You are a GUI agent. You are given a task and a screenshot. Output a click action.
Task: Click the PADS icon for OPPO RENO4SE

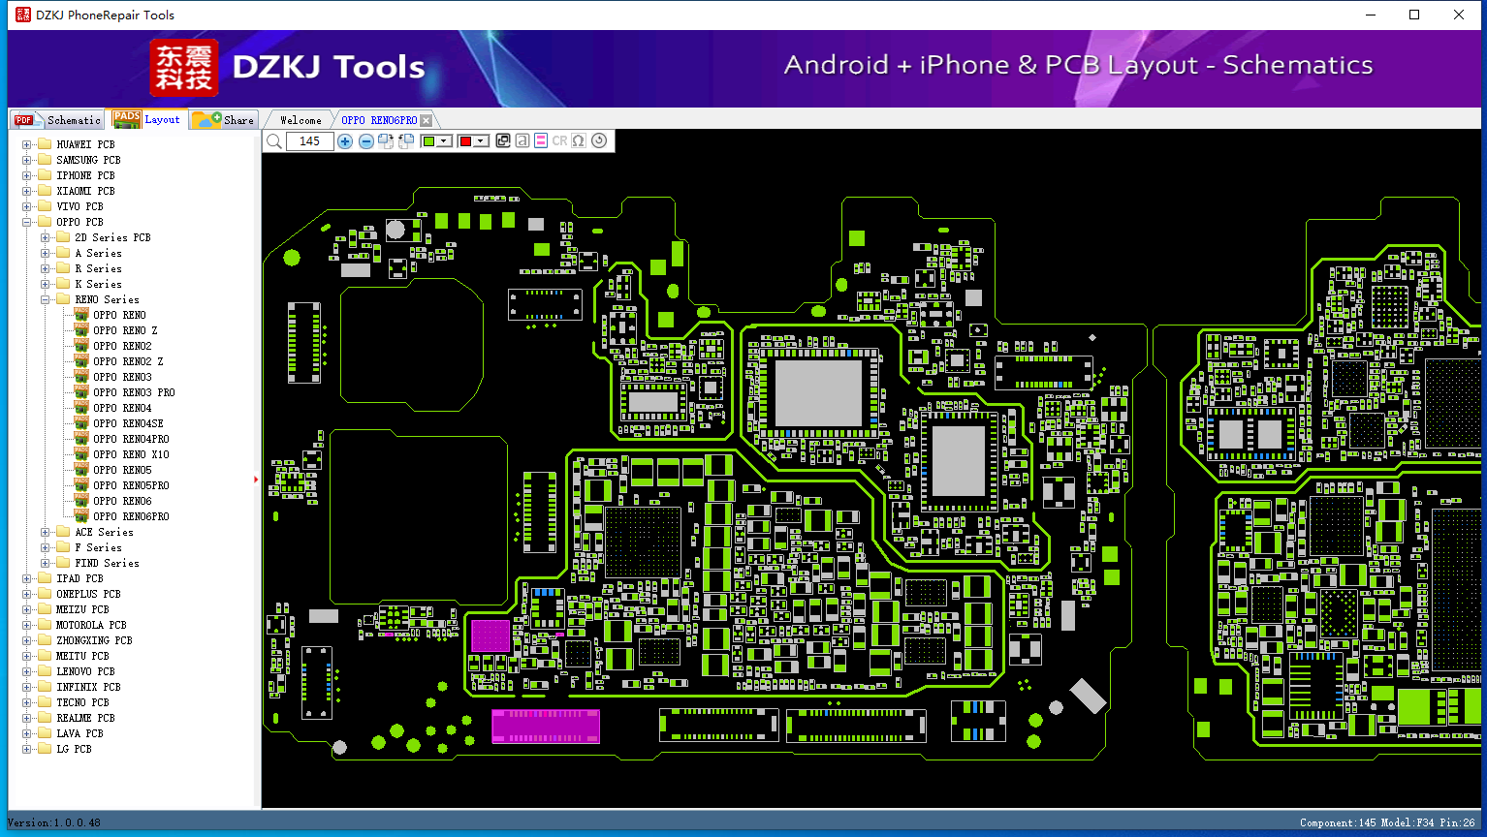[x=81, y=423]
